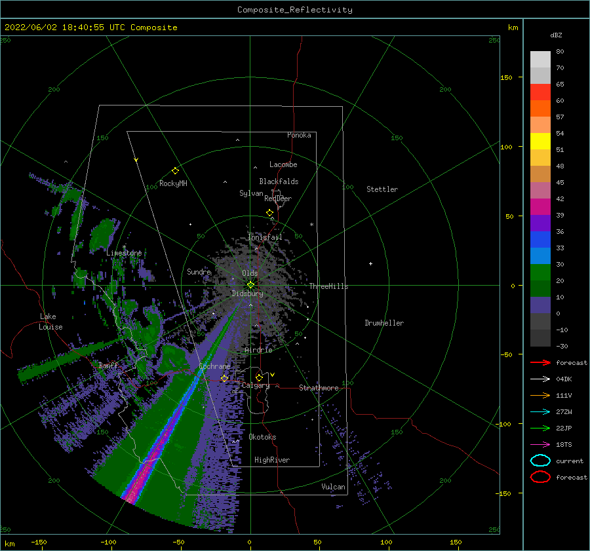Click the white 04DK arrow icon
The width and height of the screenshot is (590, 551).
(540, 379)
